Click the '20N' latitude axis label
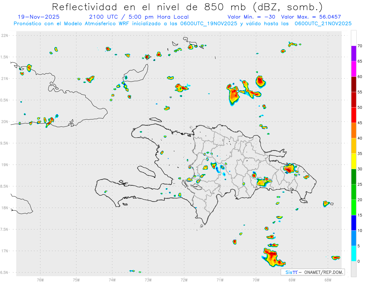368x284 pixels. (5, 122)
